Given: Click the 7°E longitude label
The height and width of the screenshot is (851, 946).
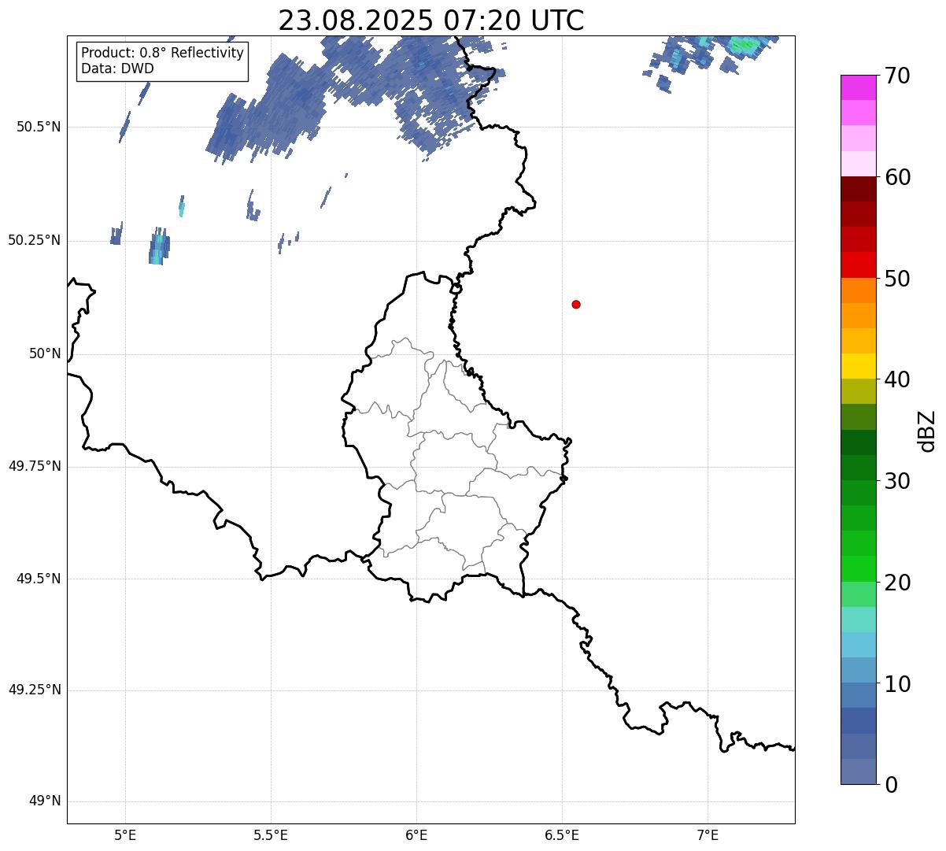Looking at the screenshot, I should [708, 835].
